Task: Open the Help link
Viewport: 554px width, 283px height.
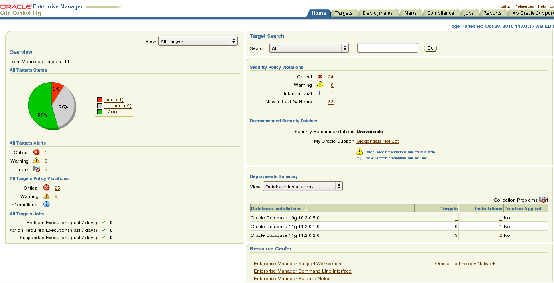Action: [542, 6]
